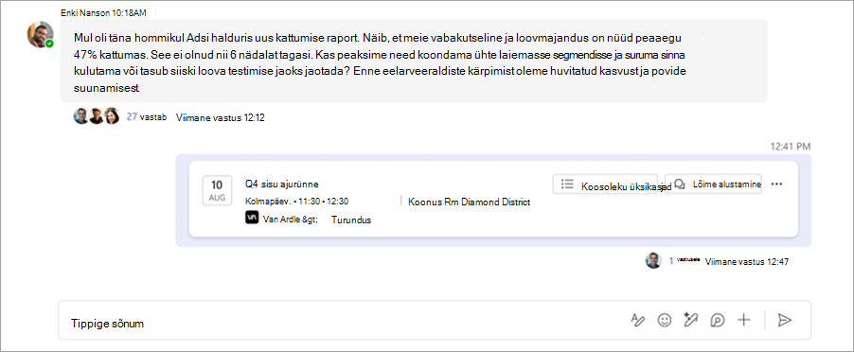Click the 12:41 PM timestamp
Viewport: 854px width, 352px height.
(791, 146)
